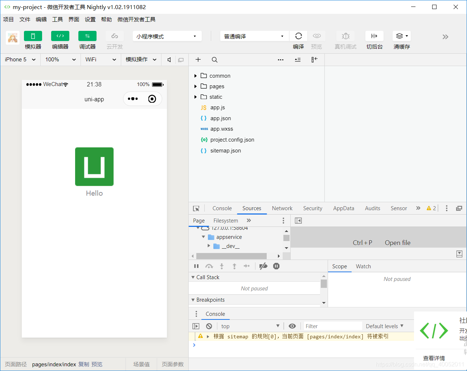Click the console live expression eye icon
Viewport: 467px width, 371px height.
point(292,326)
